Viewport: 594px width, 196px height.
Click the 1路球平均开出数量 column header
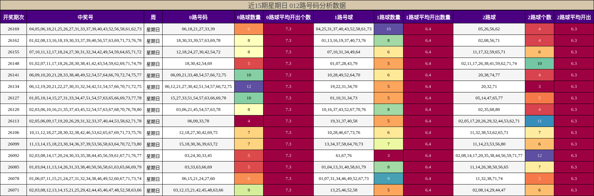coord(428,17)
